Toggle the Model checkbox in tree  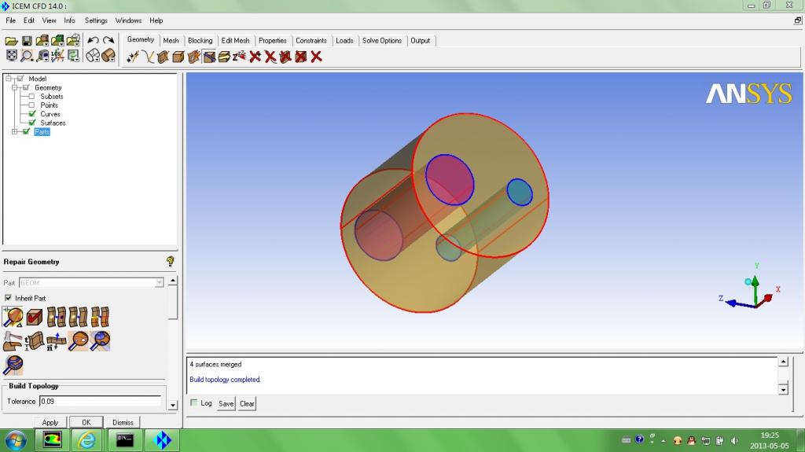click(20, 79)
